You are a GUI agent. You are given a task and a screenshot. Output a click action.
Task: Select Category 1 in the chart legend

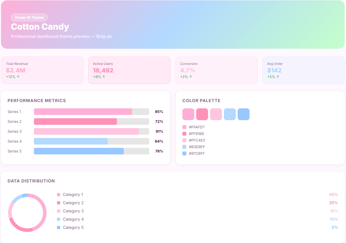point(73,195)
